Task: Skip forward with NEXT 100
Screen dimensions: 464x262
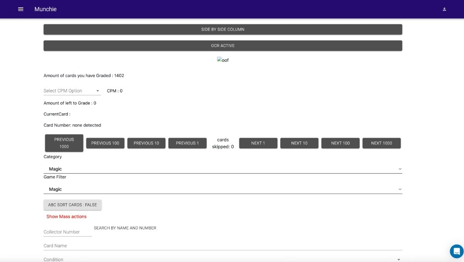Action: click(340, 143)
